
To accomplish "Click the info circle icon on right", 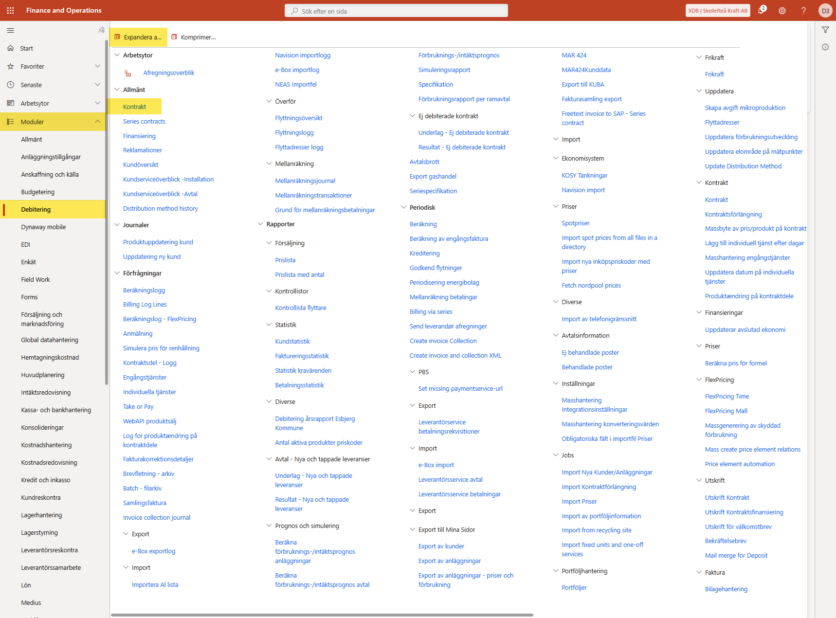I will pyautogui.click(x=825, y=47).
